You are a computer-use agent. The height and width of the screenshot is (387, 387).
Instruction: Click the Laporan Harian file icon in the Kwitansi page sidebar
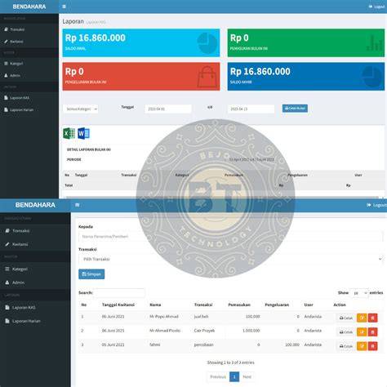click(7, 321)
